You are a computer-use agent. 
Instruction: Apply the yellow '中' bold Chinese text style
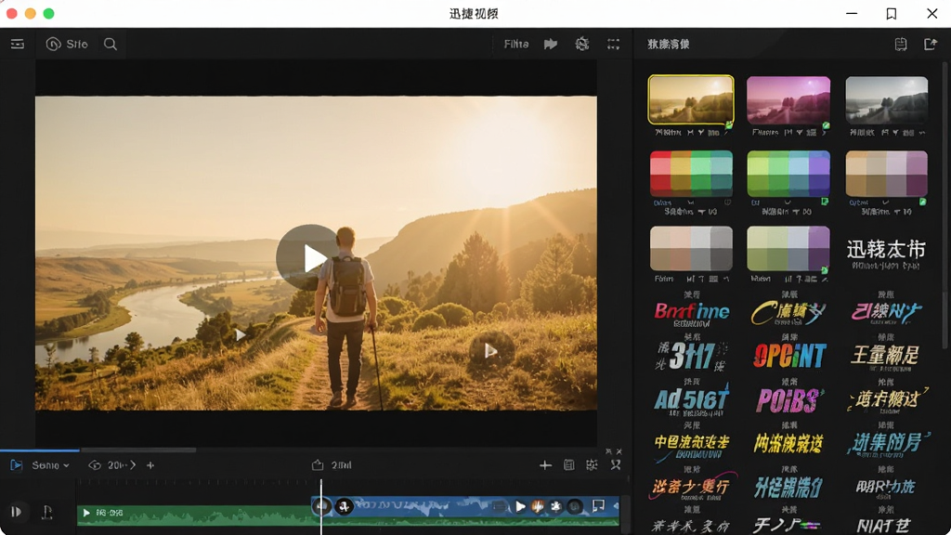coord(691,445)
